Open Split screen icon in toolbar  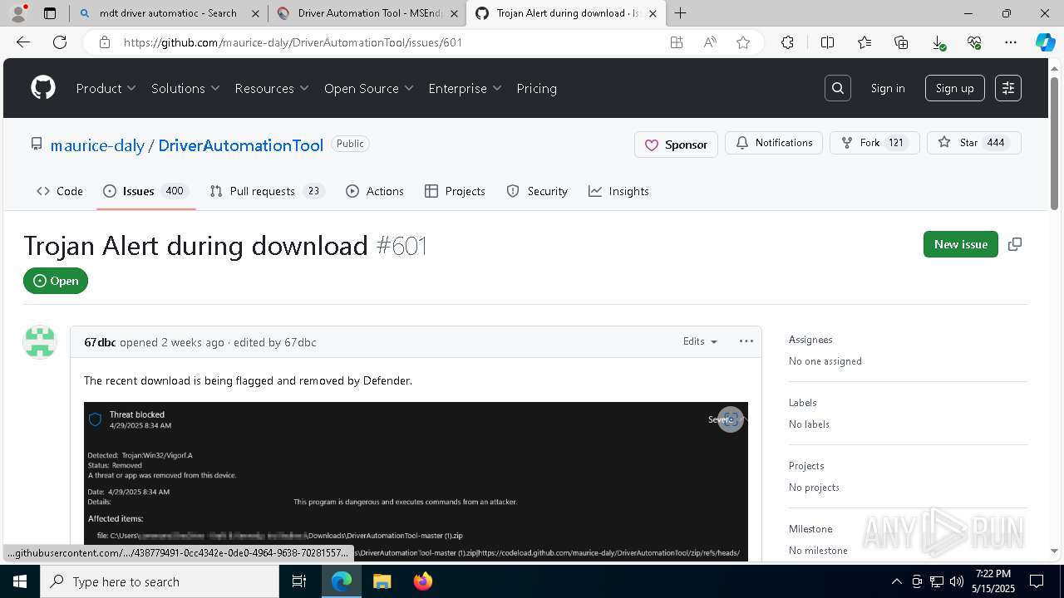point(827,42)
